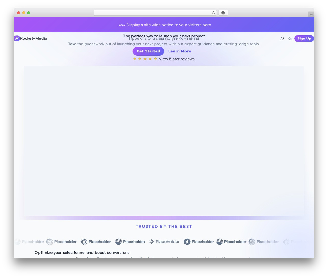Open the site search magnifier icon

coord(282,38)
